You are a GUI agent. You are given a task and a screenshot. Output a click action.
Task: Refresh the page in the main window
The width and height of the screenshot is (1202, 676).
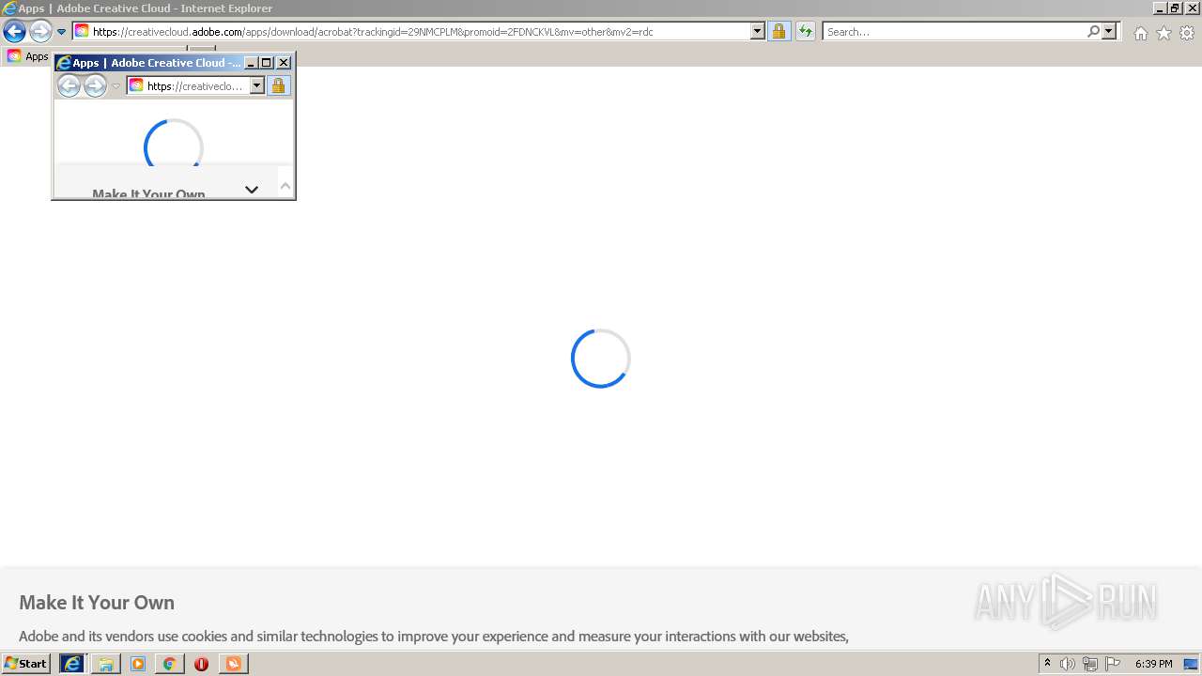point(806,31)
